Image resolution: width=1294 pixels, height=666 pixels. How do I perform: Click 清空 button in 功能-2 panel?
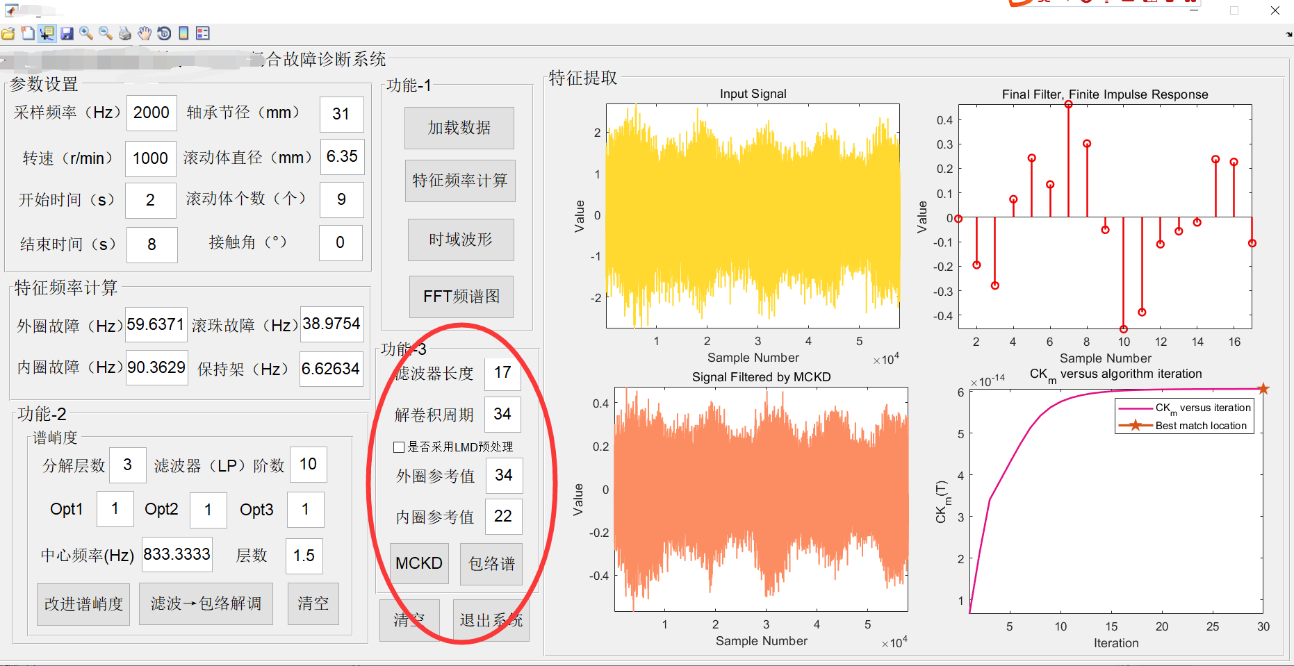(x=313, y=603)
